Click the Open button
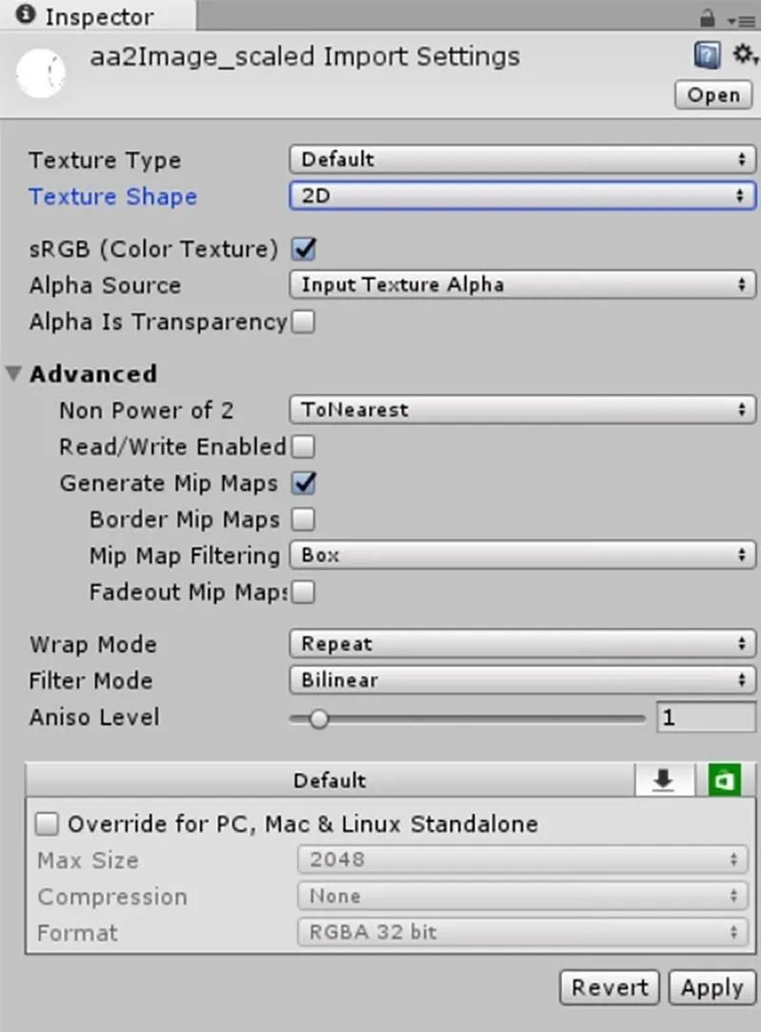Screen dimensions: 761x1032 point(713,94)
